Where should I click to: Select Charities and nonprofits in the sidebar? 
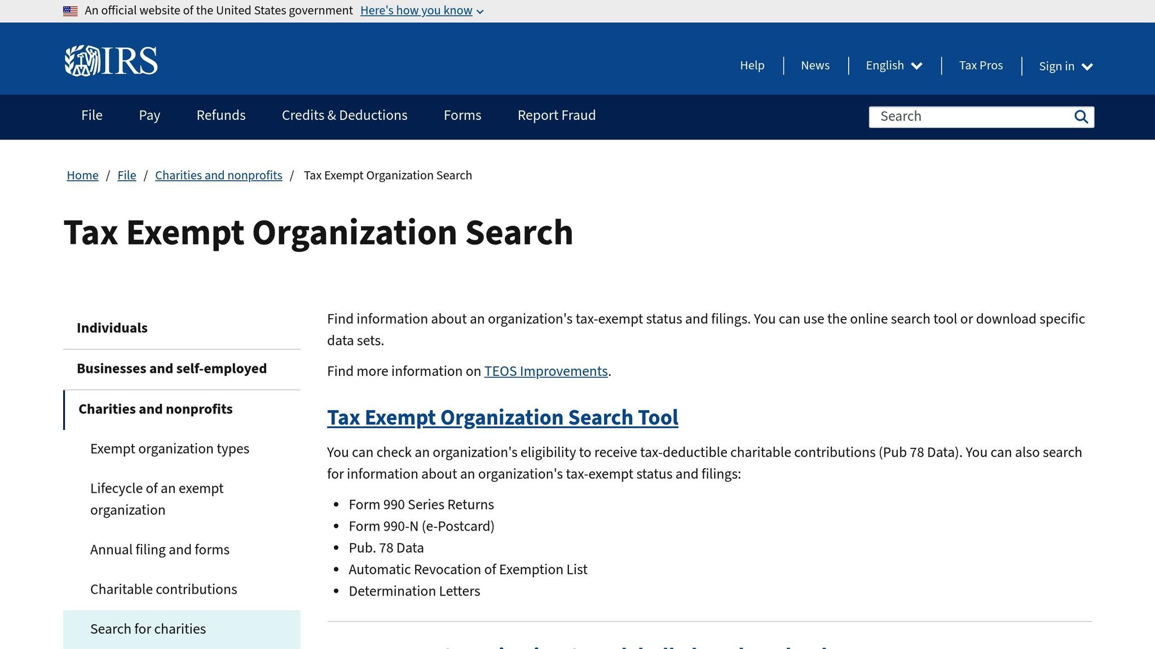coord(155,409)
